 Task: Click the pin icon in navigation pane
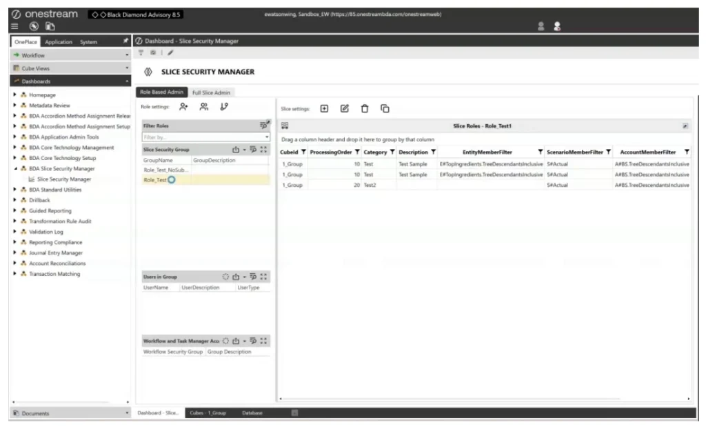point(125,41)
